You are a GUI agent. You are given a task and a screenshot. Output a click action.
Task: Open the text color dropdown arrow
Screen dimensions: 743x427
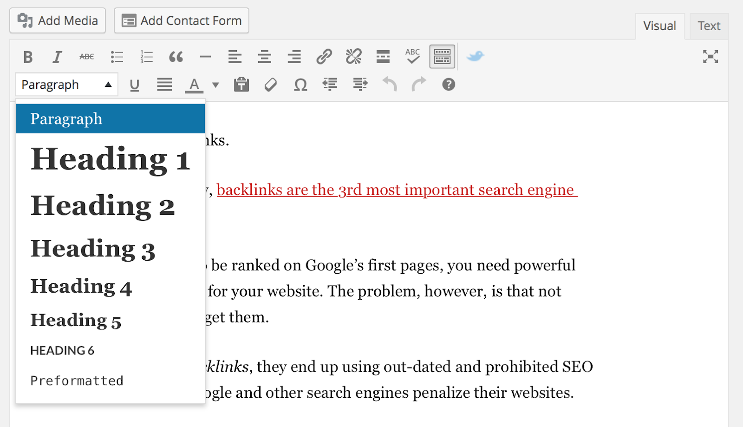pyautogui.click(x=215, y=85)
